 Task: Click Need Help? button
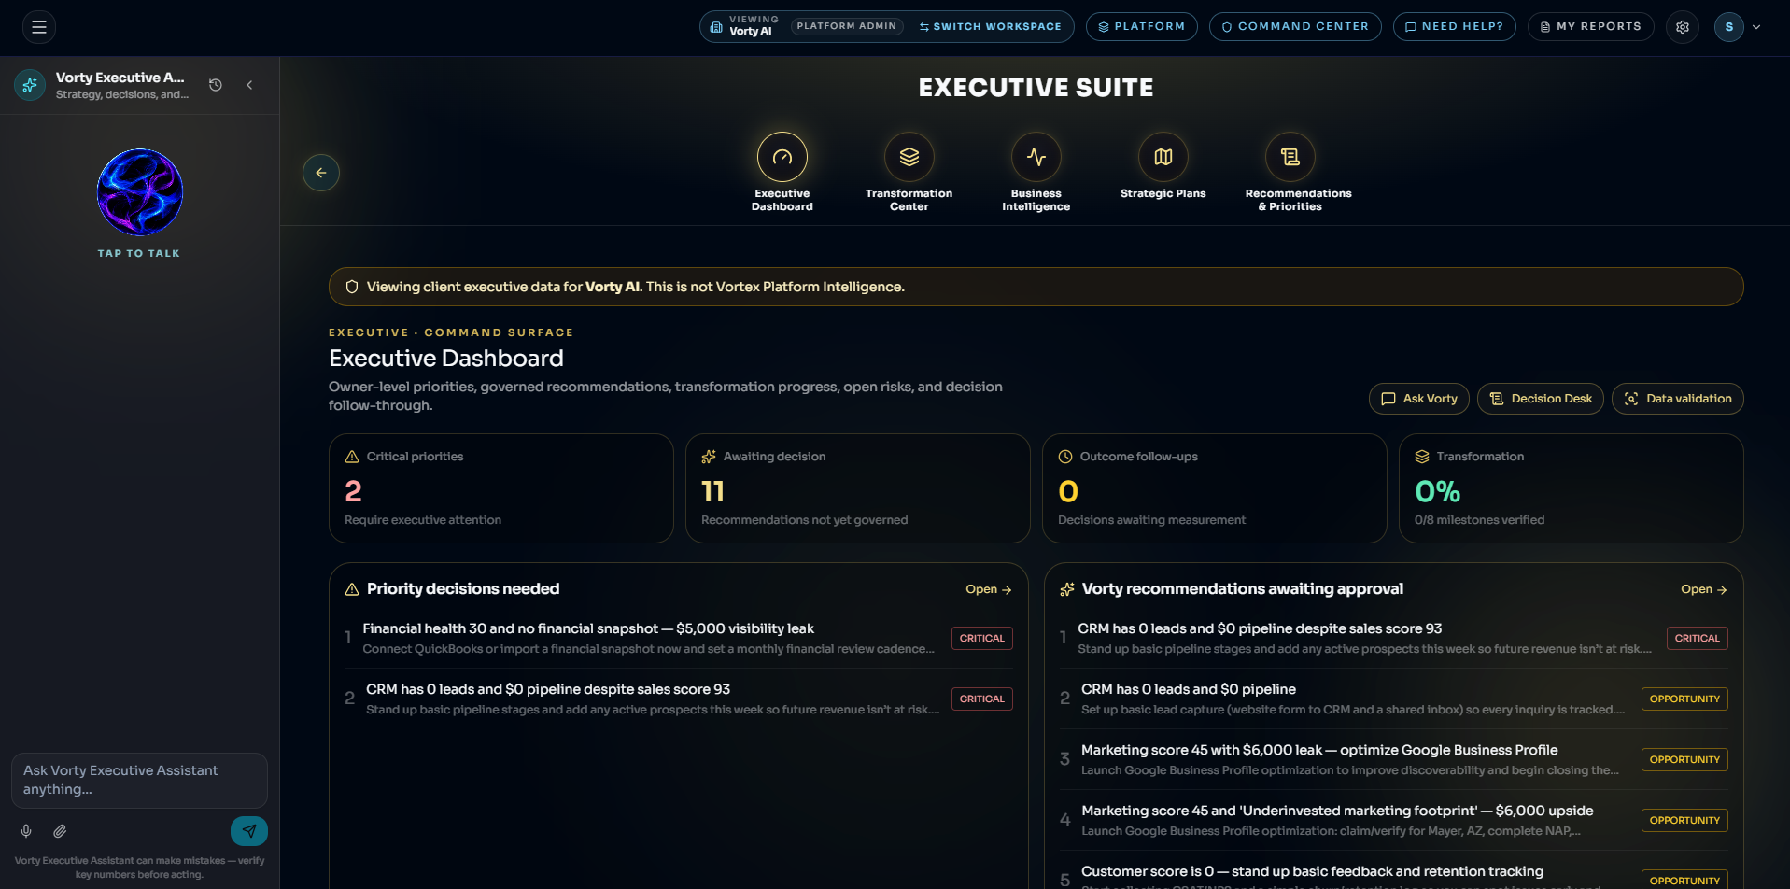click(x=1454, y=27)
